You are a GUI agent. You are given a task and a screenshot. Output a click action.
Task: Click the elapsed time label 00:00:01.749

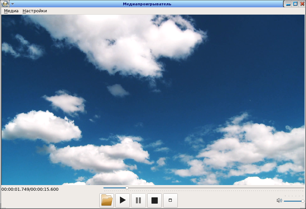point(15,189)
